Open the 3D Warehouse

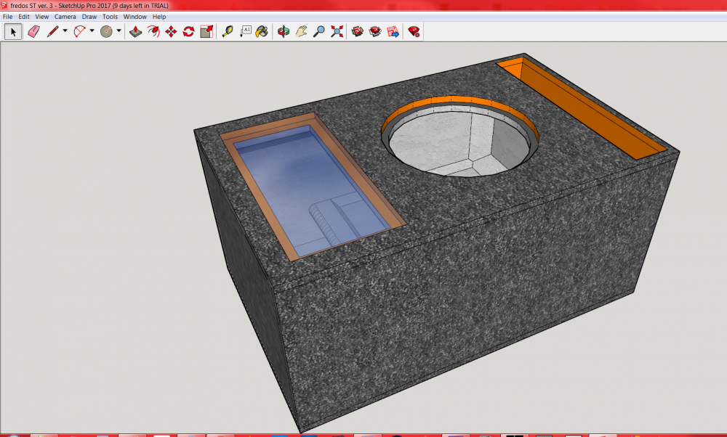[x=358, y=31]
